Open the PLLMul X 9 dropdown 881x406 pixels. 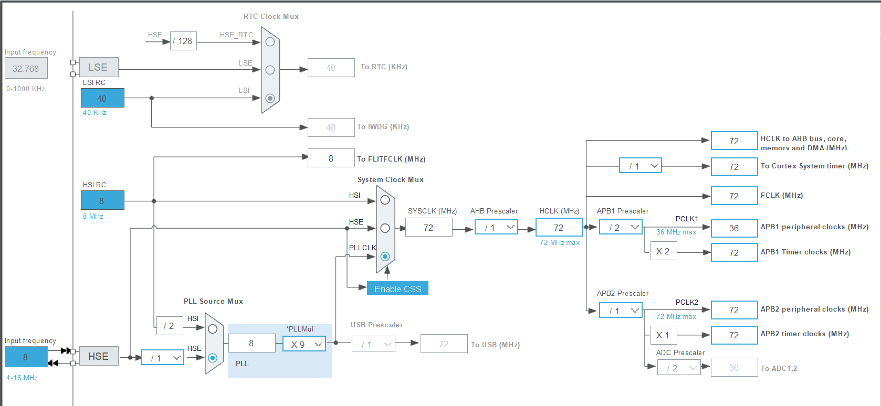[x=304, y=344]
